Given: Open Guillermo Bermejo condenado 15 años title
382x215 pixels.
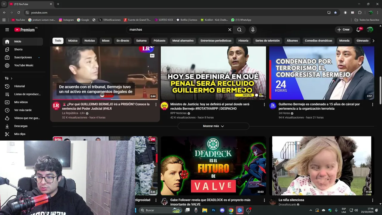Looking at the screenshot, I should pyautogui.click(x=319, y=106).
